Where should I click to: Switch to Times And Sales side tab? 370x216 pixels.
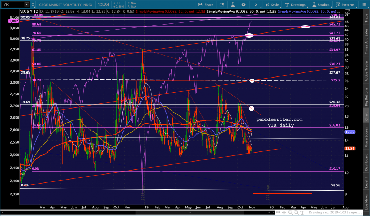(366, 41)
